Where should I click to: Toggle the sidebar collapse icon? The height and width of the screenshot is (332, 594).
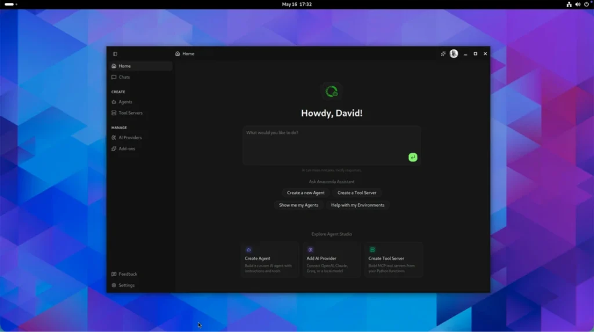(x=115, y=54)
